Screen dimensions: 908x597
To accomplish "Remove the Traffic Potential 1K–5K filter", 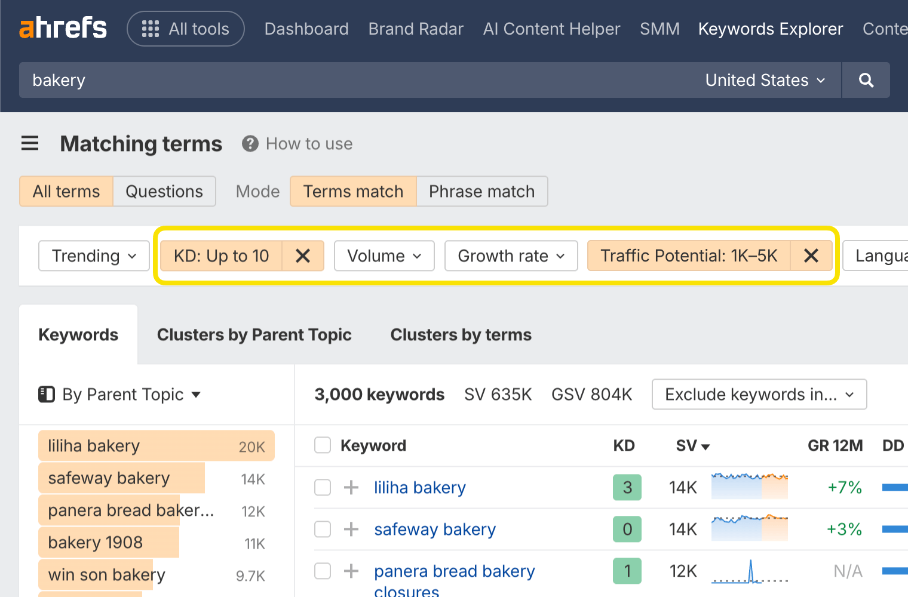I will (x=811, y=256).
